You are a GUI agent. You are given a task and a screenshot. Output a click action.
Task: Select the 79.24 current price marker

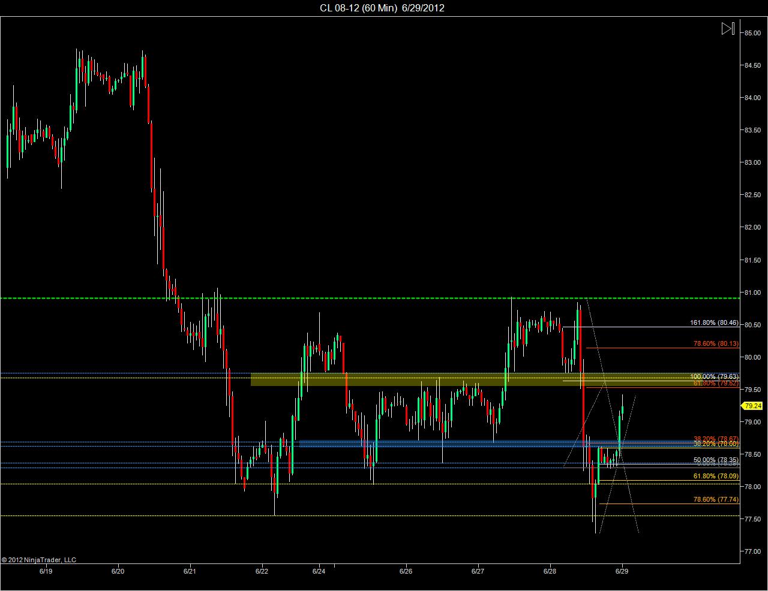point(752,406)
